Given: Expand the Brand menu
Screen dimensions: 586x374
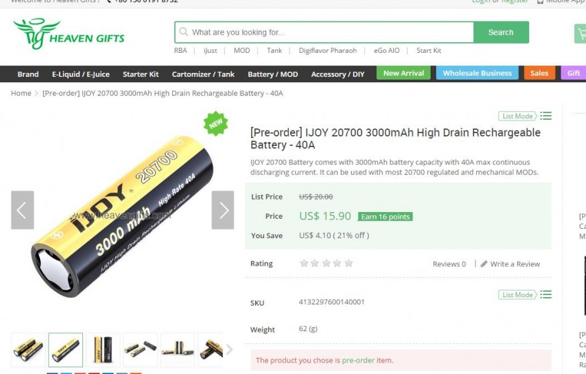Looking at the screenshot, I should click(28, 74).
